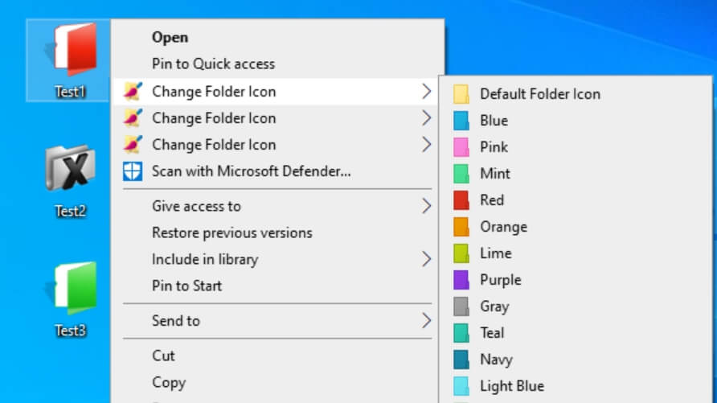Pick the Pink folder icon
This screenshot has height=403, width=717.
coord(494,147)
